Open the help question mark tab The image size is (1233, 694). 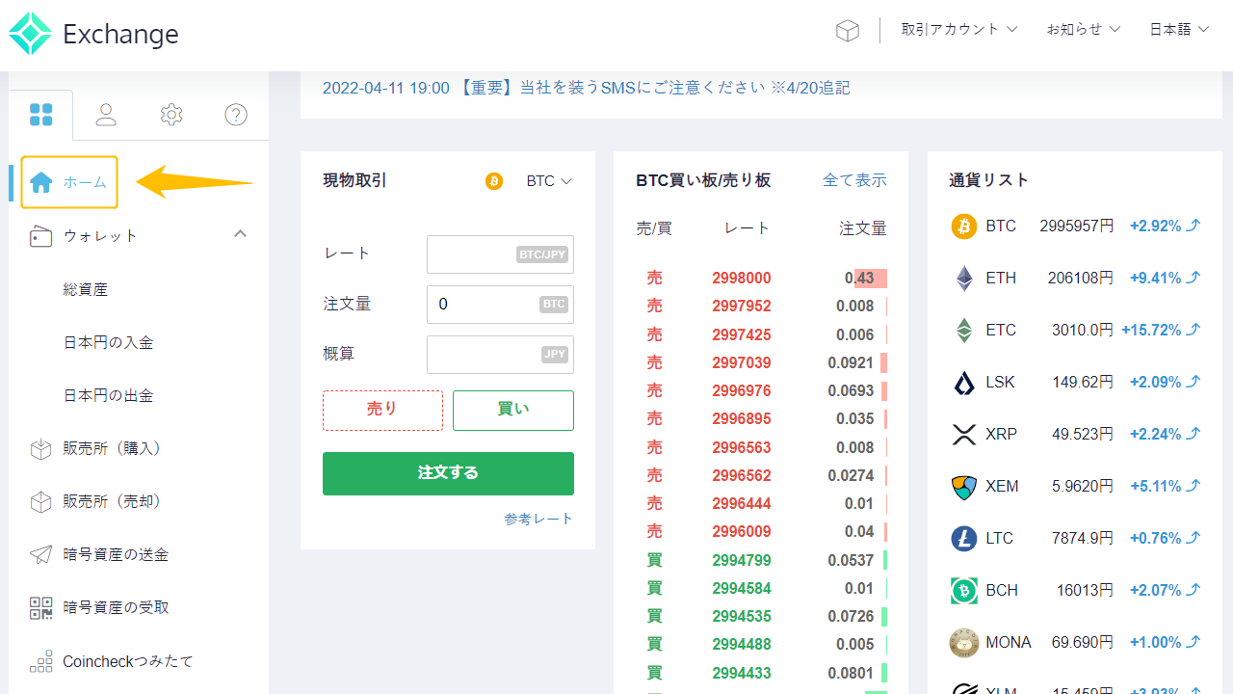point(236,115)
